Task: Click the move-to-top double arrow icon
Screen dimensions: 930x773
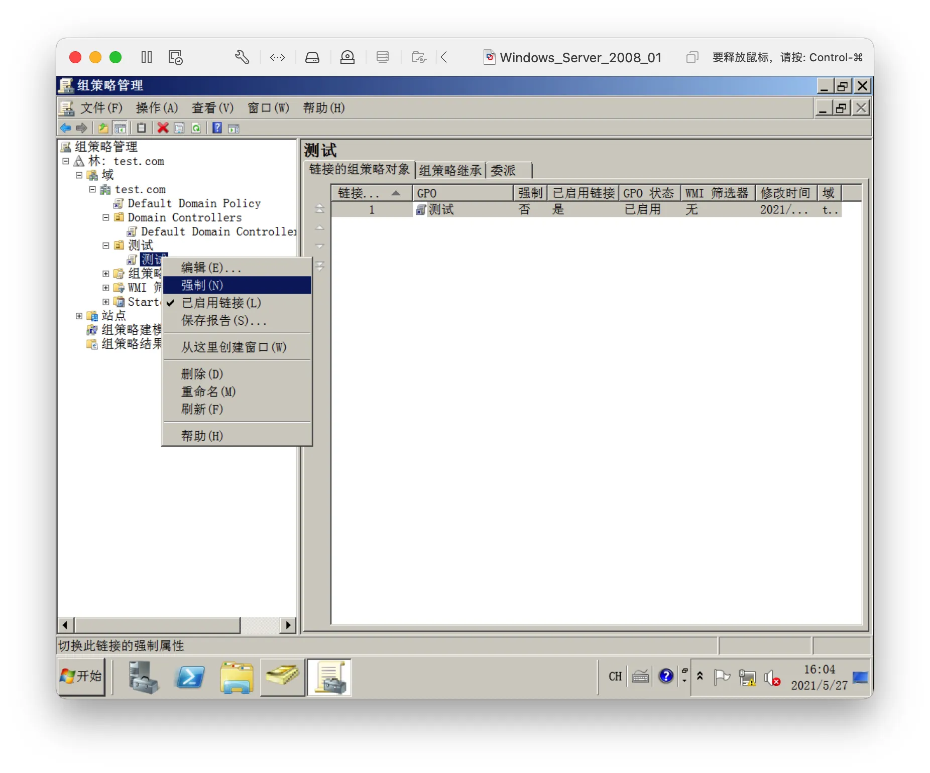Action: 319,208
